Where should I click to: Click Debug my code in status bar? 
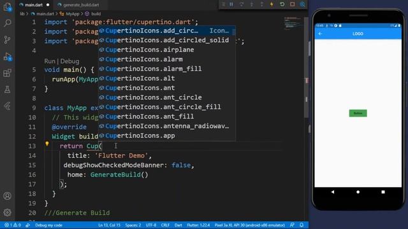click(x=48, y=225)
